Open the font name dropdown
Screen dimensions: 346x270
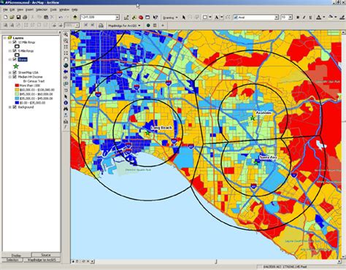point(276,18)
